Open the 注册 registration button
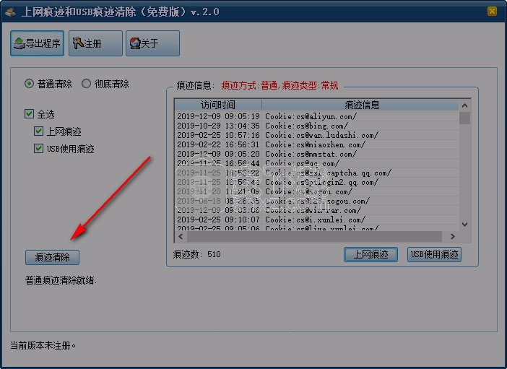The height and width of the screenshot is (369, 507). [95, 43]
